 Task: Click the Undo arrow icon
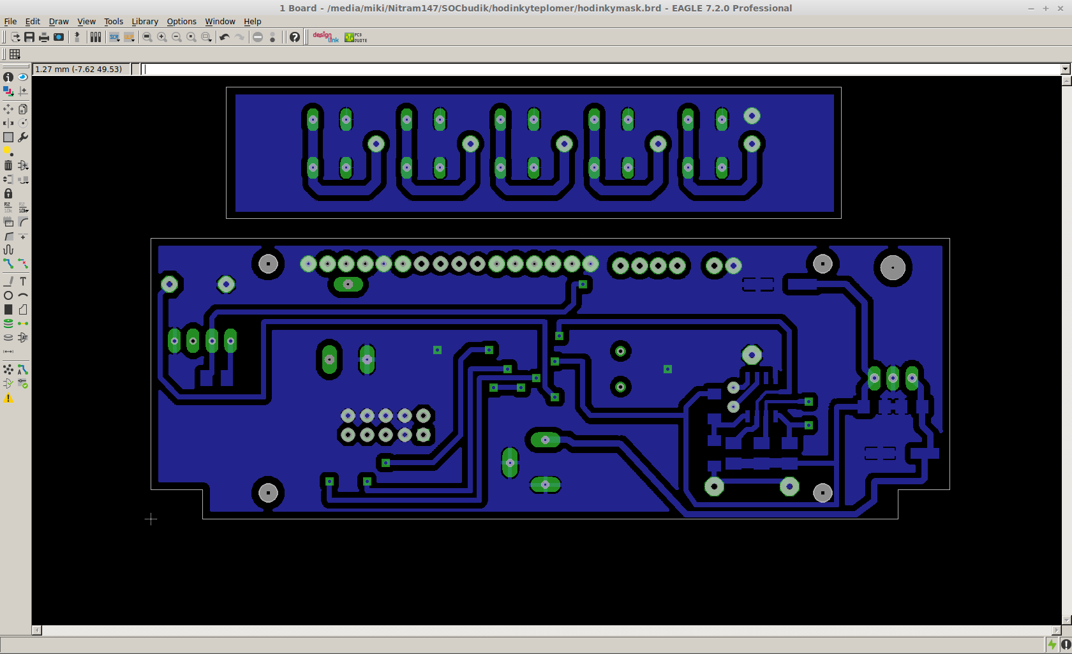point(225,37)
